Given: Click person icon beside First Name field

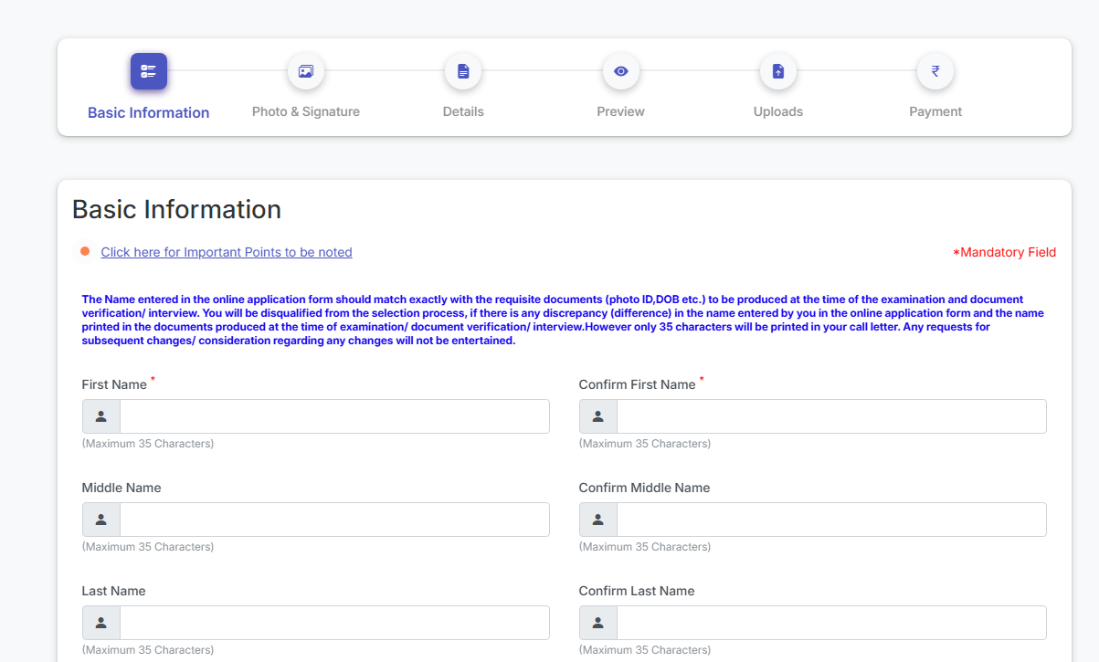Looking at the screenshot, I should (x=101, y=416).
